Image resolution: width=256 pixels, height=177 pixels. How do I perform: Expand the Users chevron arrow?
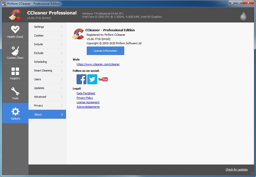click(62, 79)
